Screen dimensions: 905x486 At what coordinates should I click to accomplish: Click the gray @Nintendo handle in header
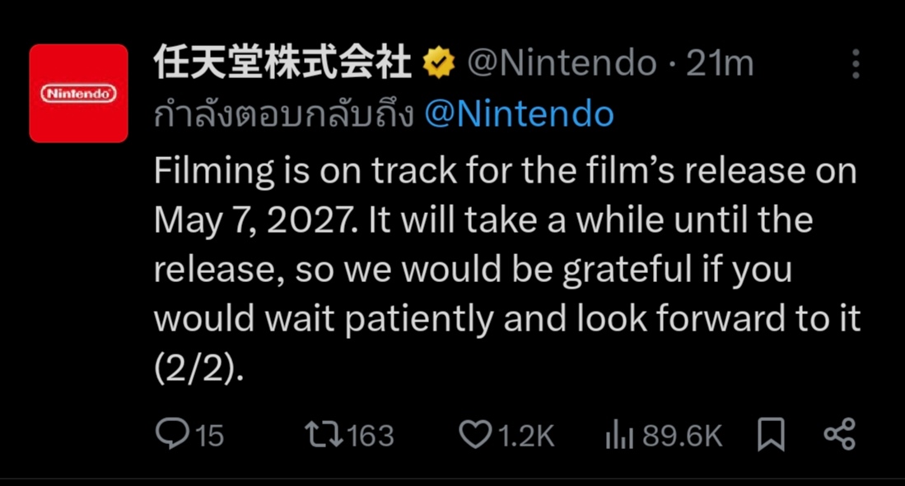pyautogui.click(x=562, y=64)
